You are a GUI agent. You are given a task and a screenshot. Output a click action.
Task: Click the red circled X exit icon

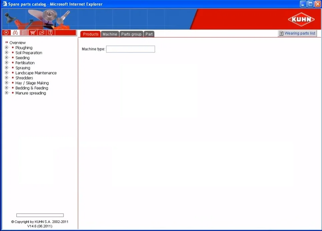(x=6, y=33)
